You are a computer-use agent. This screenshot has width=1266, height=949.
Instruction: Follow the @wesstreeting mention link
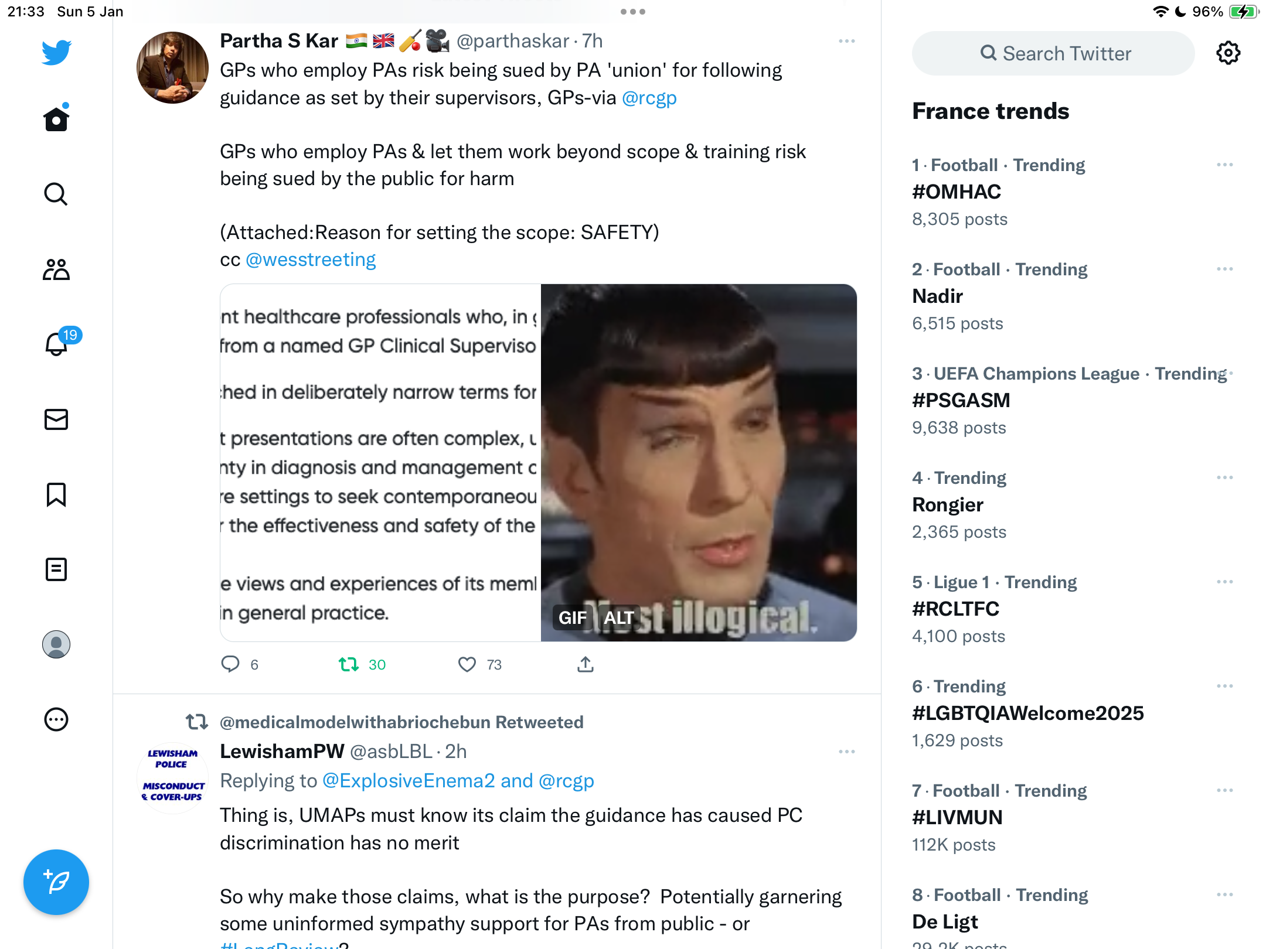[311, 260]
